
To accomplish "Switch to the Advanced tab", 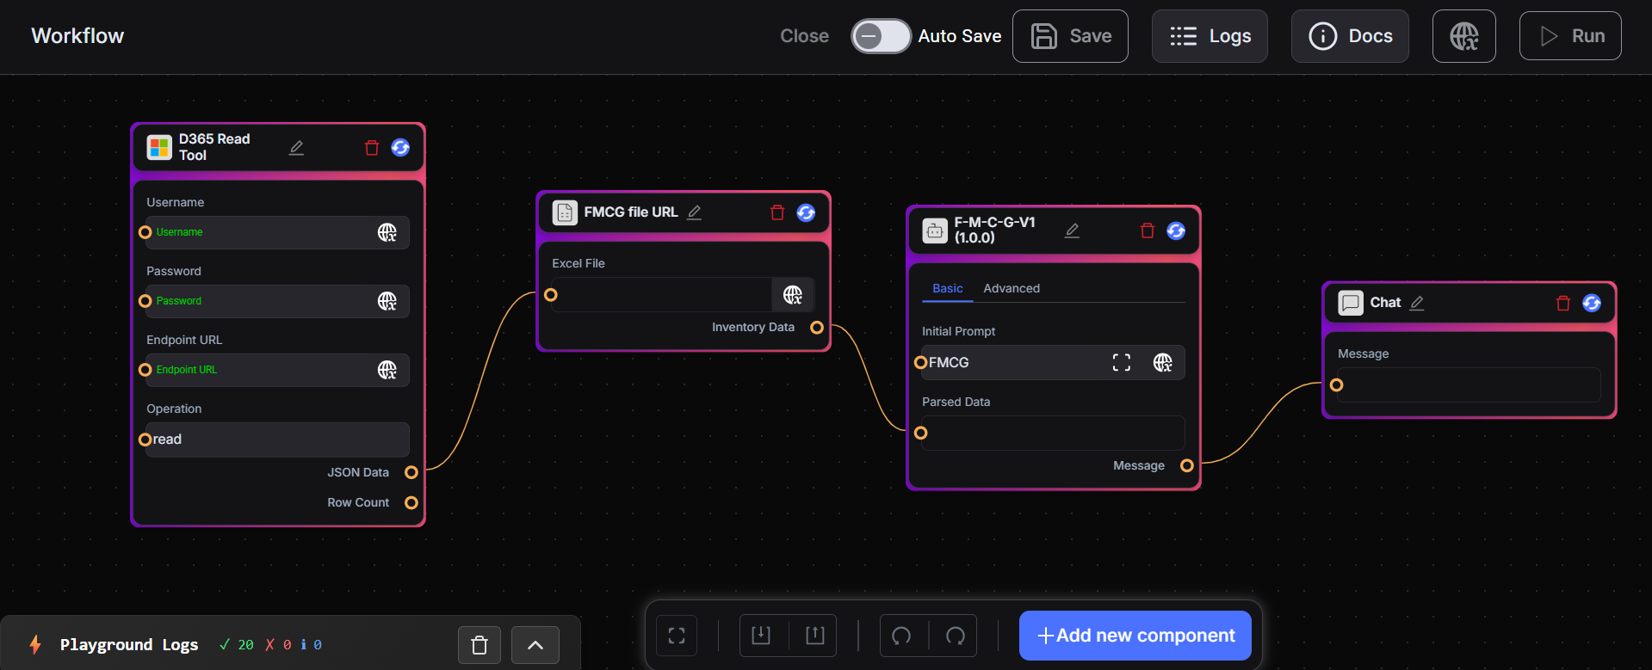I will coord(1012,288).
